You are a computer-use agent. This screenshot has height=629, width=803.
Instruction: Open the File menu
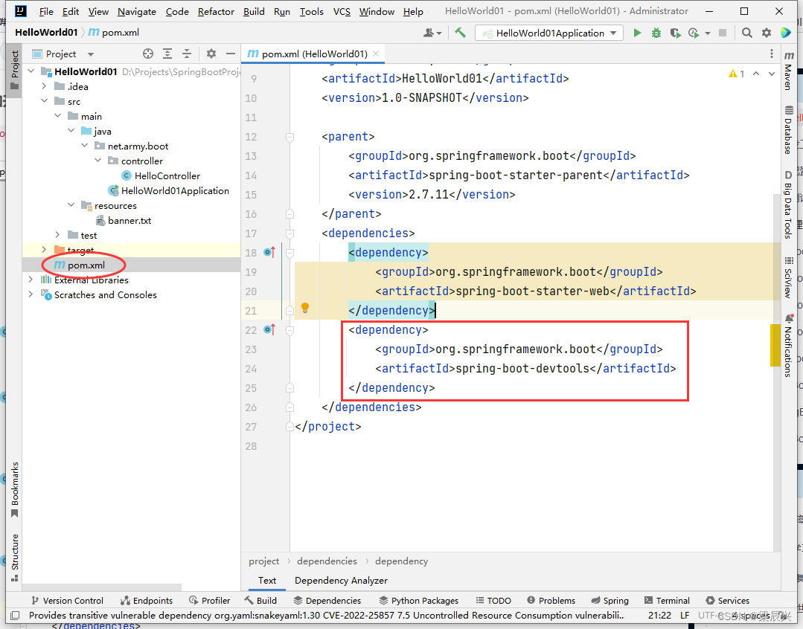click(x=46, y=11)
